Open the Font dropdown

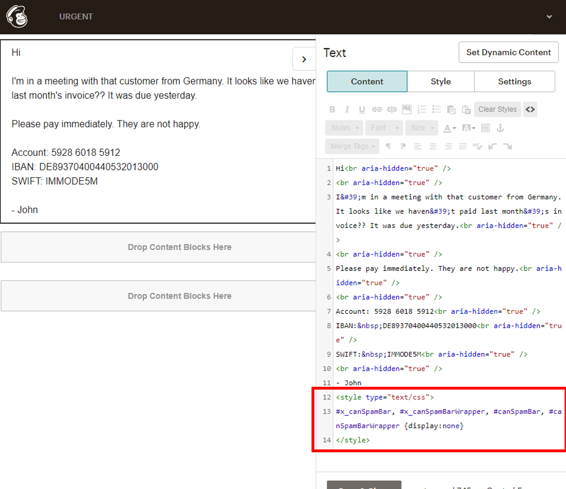click(x=384, y=128)
